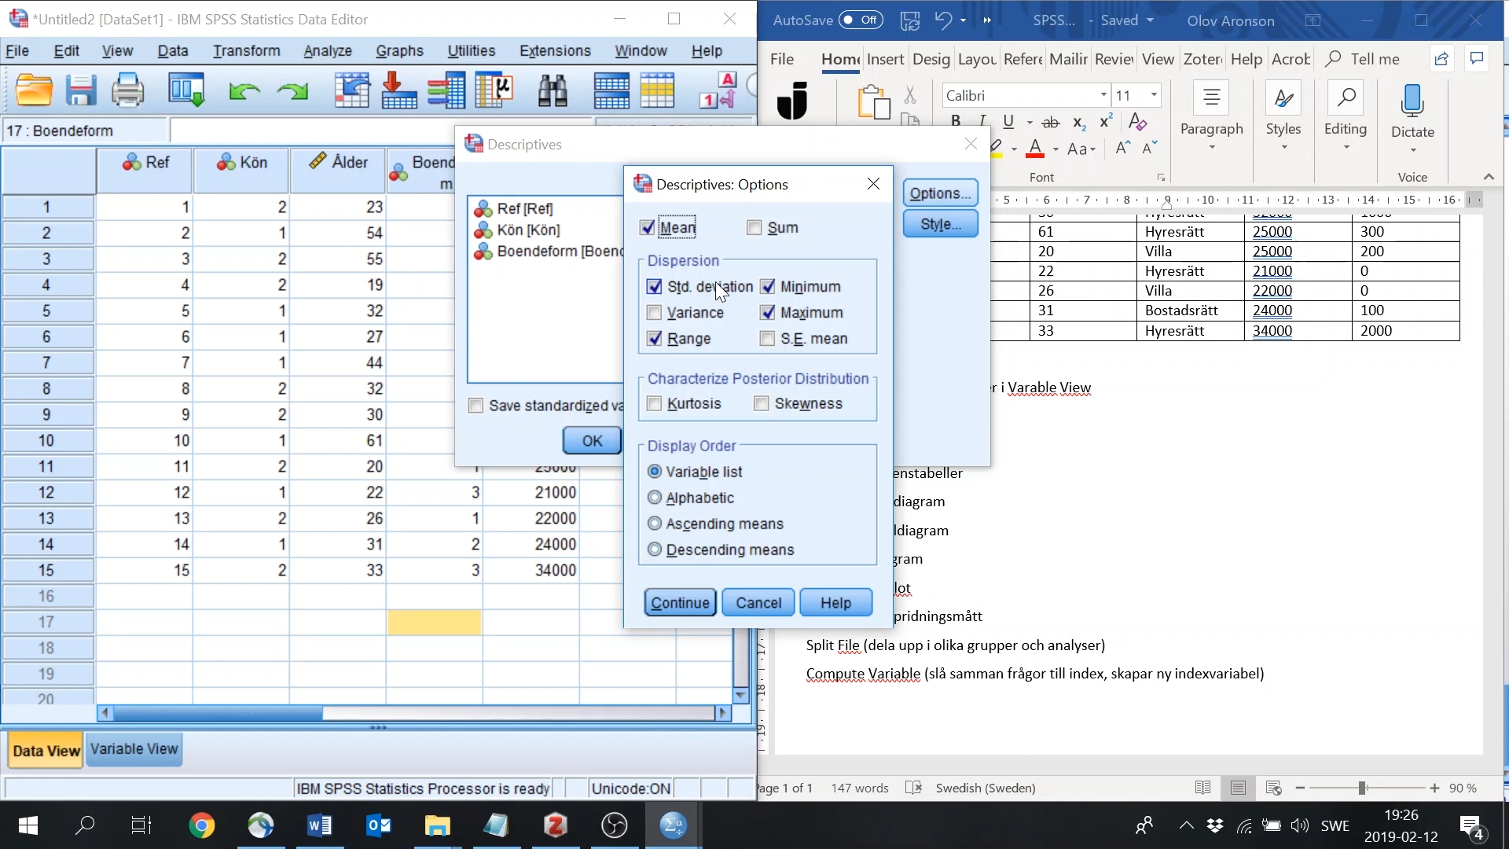Enable the S.E. mean checkbox

click(x=768, y=339)
